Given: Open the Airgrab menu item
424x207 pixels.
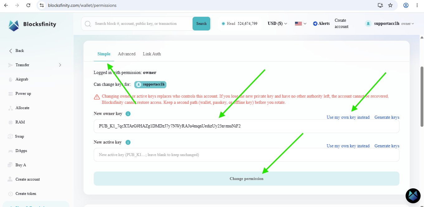Looking at the screenshot, I should [22, 79].
